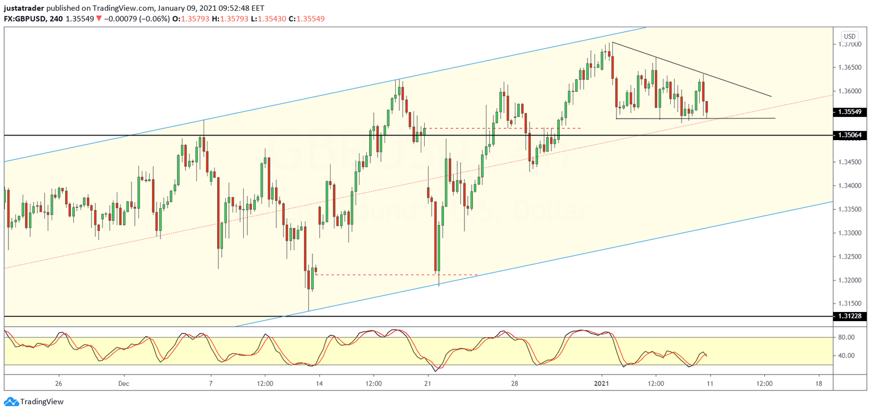Click the Dec label on the time axis
Image resolution: width=871 pixels, height=413 pixels.
124,384
